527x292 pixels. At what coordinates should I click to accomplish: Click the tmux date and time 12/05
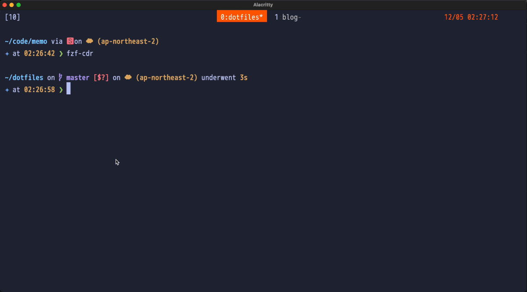(x=471, y=17)
